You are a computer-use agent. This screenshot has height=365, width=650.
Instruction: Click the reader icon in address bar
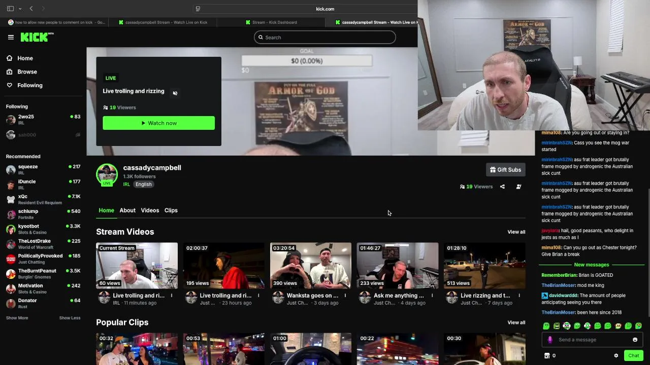pos(198,9)
